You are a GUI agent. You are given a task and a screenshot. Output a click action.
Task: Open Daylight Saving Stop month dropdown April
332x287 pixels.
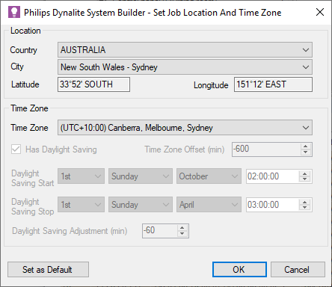point(209,205)
